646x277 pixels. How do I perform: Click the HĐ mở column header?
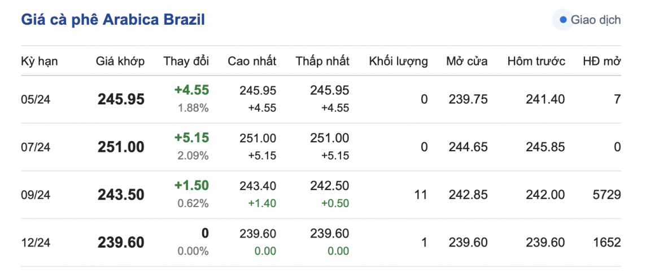[x=602, y=61]
